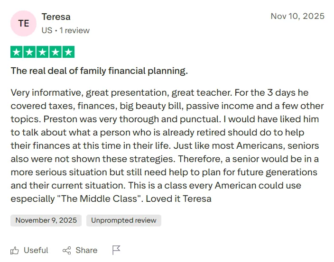Viewport: 334px width, 262px height.
Task: Click the fifth green rating star
Action: pos(68,52)
